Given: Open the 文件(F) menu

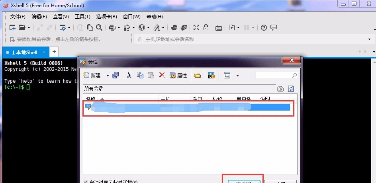Looking at the screenshot, I should pyautogui.click(x=18, y=17).
